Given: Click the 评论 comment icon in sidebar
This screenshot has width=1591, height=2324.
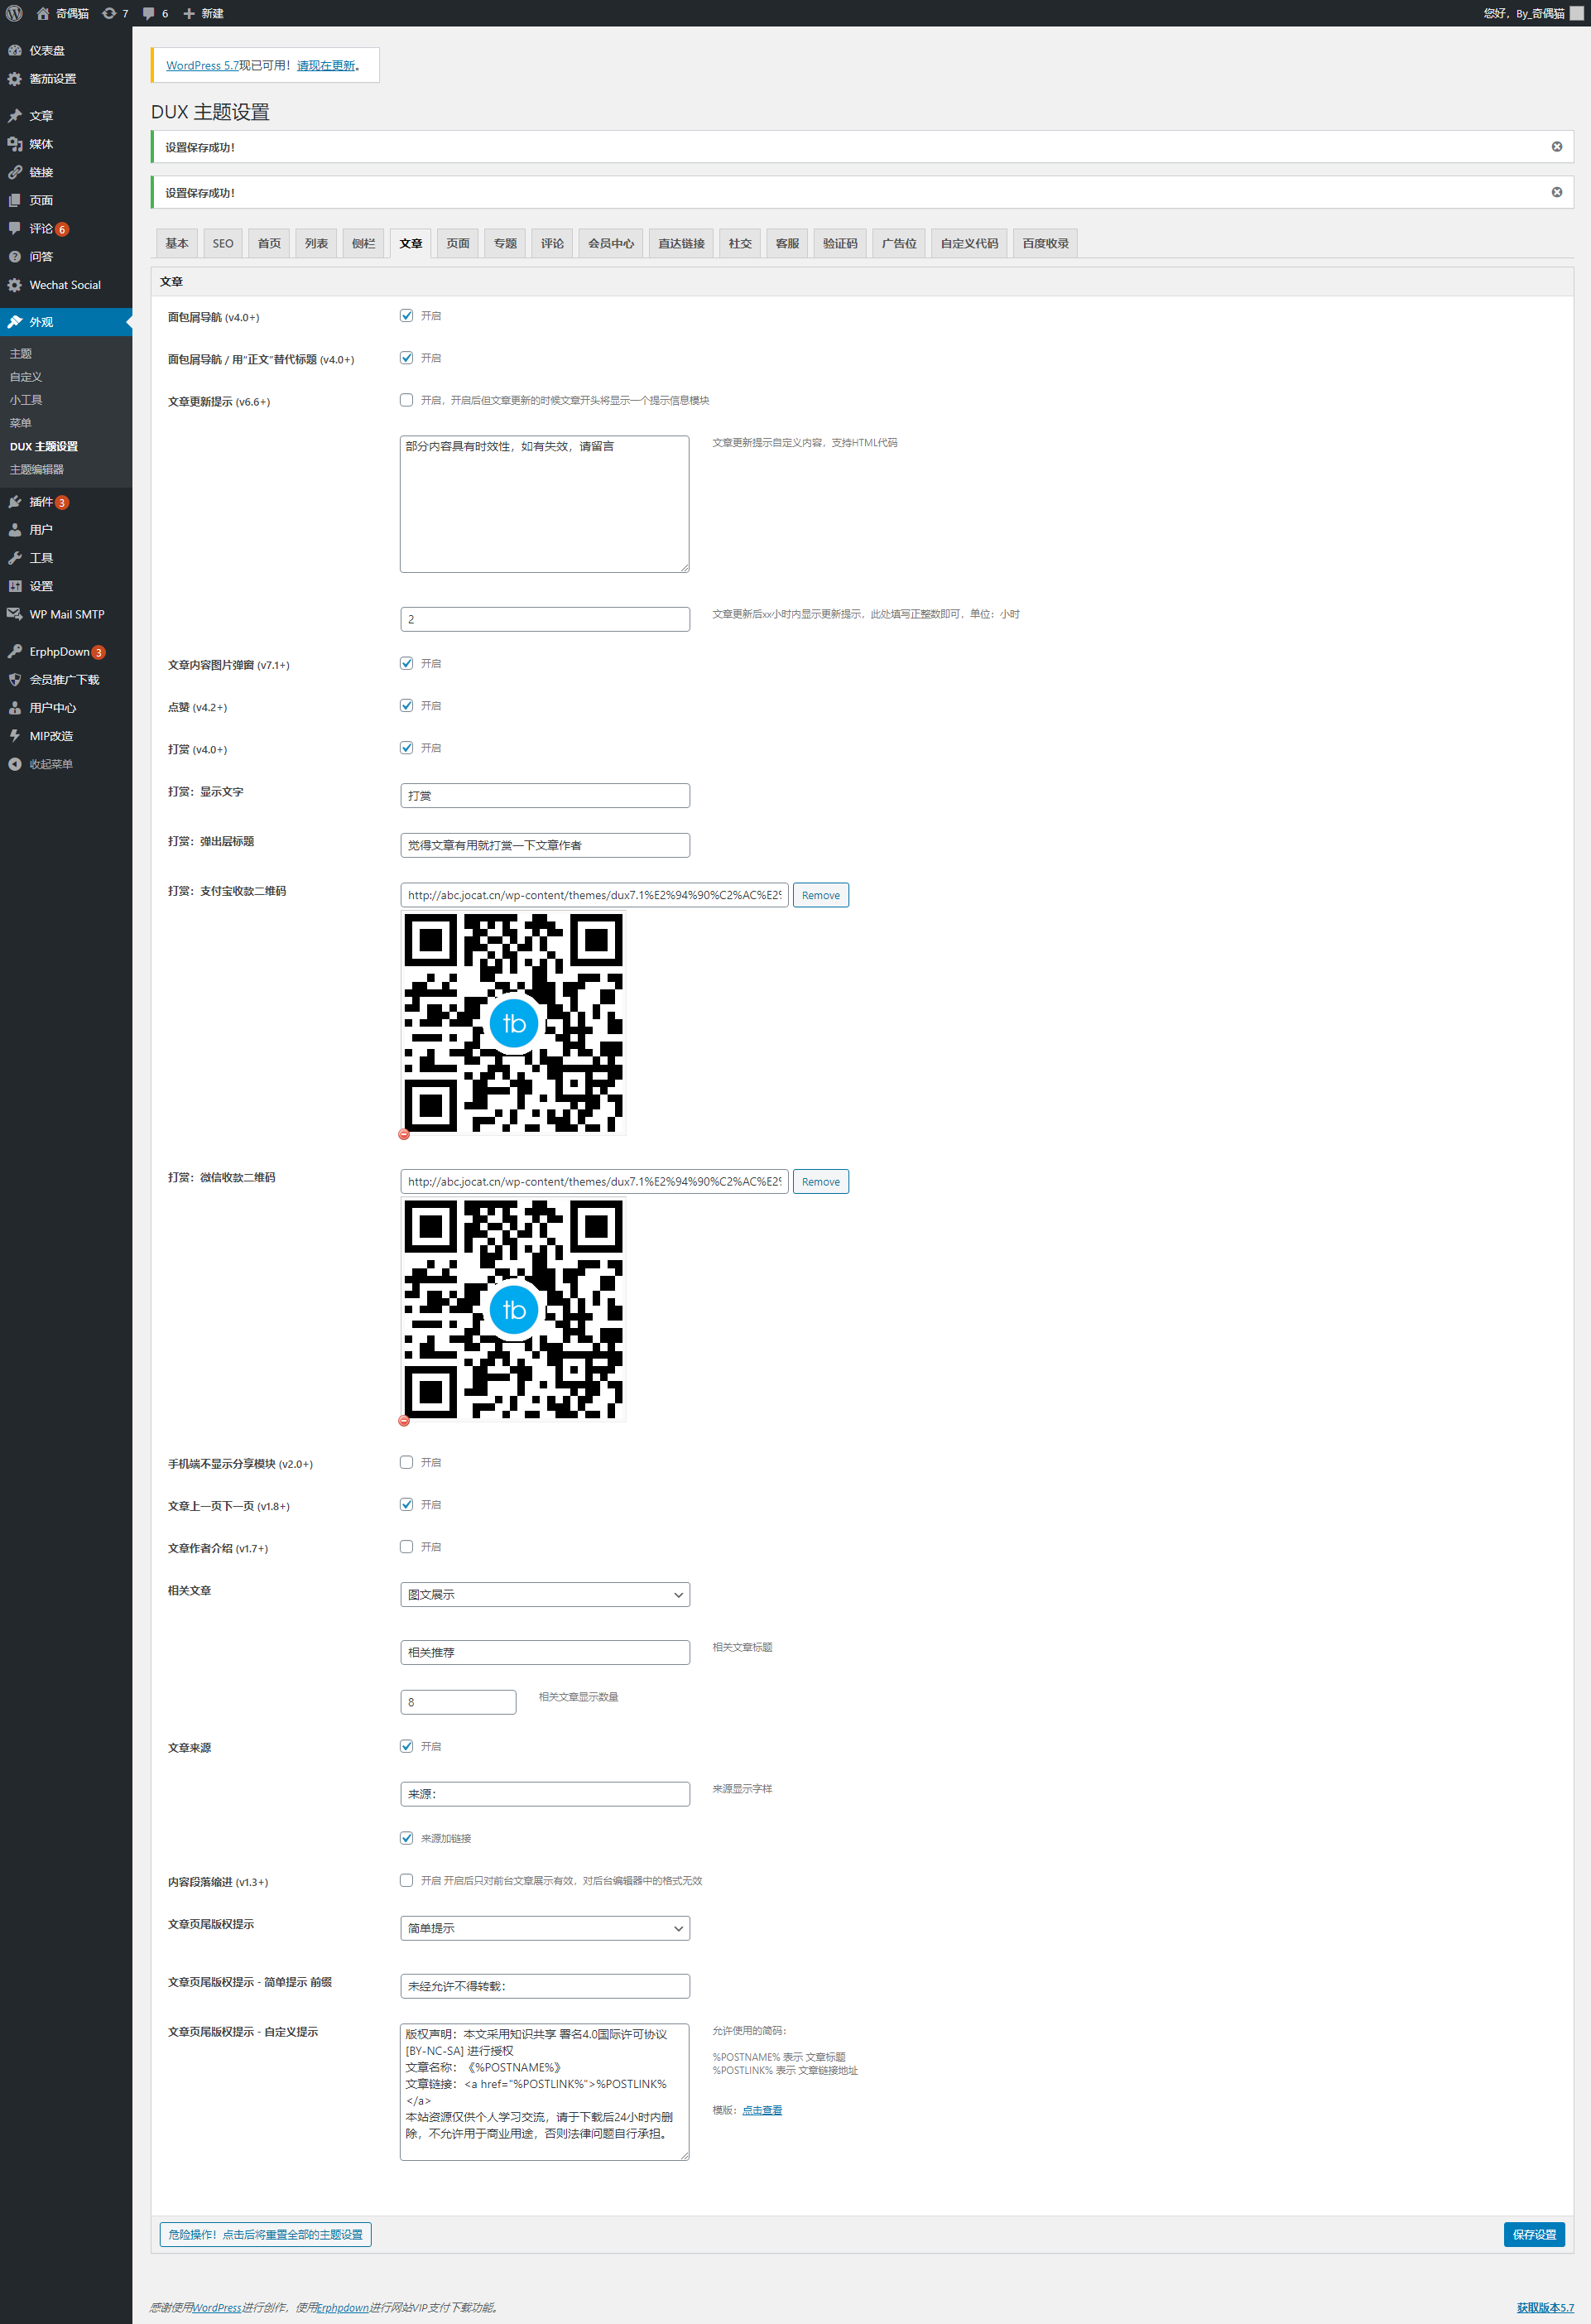Looking at the screenshot, I should point(15,228).
